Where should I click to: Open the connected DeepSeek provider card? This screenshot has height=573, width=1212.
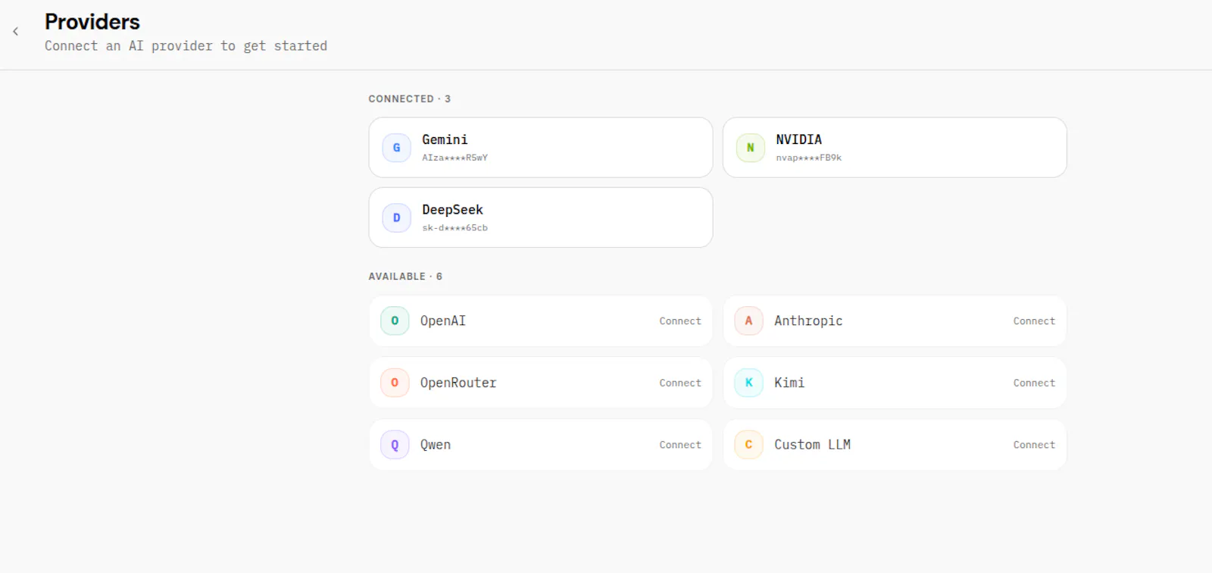pos(541,218)
